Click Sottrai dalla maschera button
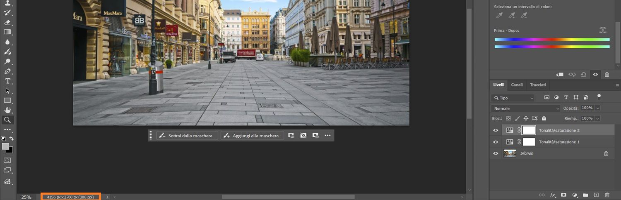Viewport: 621px width, 200px height. click(x=187, y=136)
